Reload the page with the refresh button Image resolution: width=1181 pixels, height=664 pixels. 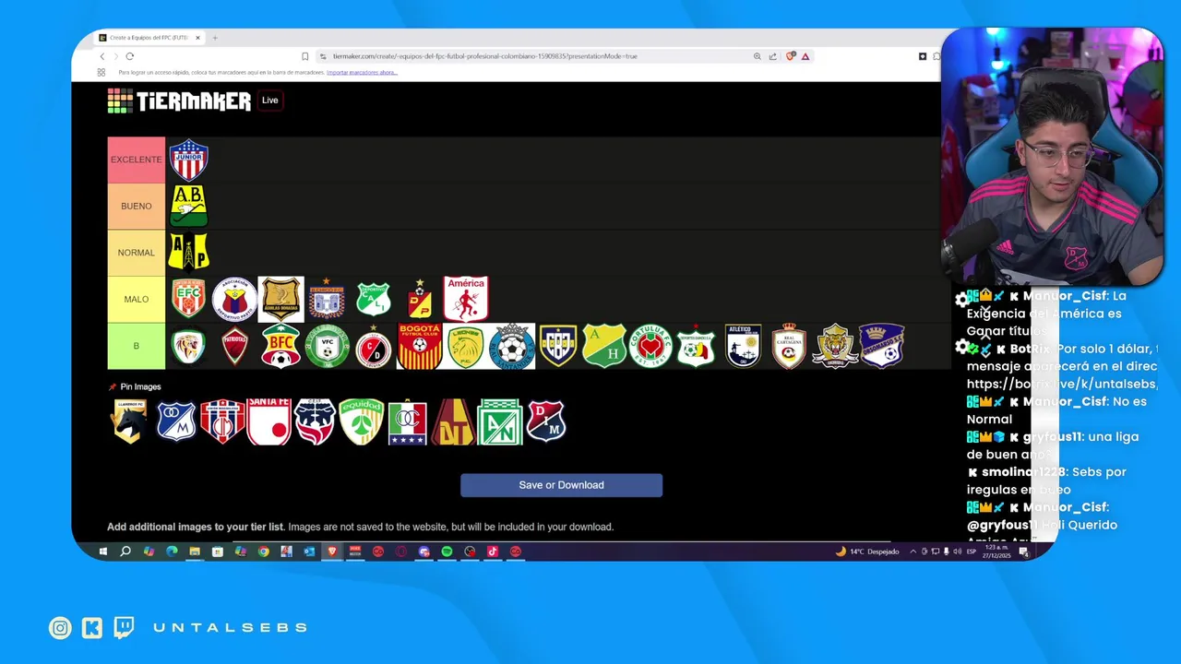coord(130,56)
